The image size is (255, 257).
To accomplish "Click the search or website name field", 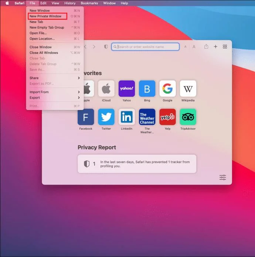I will 145,47.
